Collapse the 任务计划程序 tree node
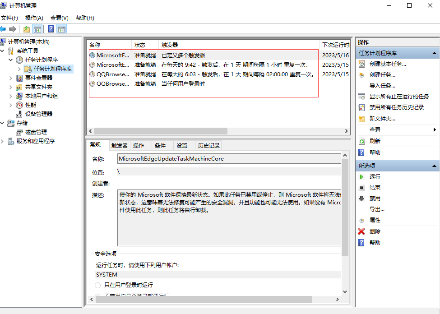The image size is (440, 314). [11, 60]
